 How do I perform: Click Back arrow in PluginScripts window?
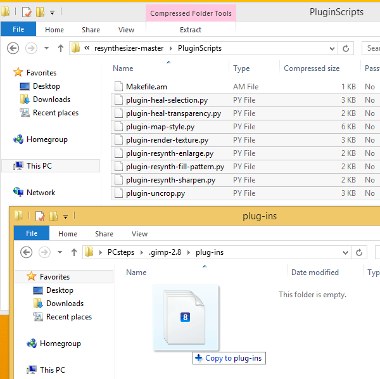[x=13, y=48]
